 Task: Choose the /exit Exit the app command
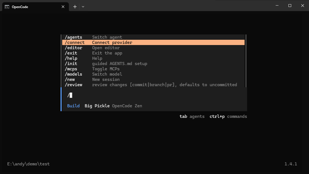(x=93, y=53)
